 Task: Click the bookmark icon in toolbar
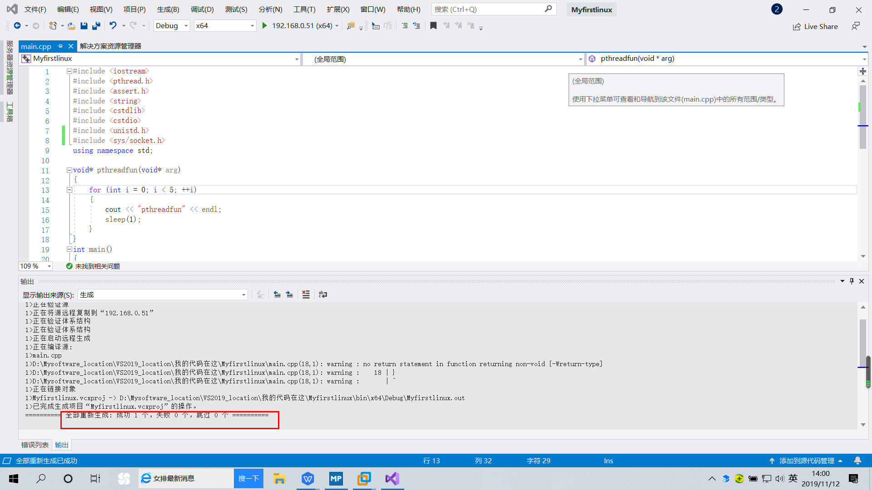(x=433, y=26)
